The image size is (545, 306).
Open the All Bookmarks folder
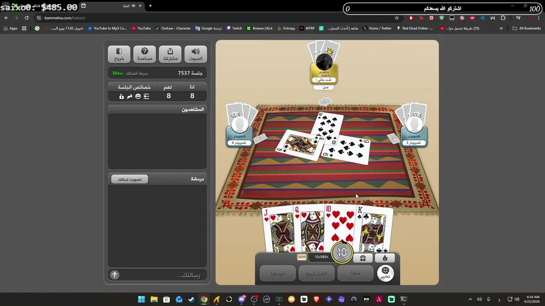[527, 28]
